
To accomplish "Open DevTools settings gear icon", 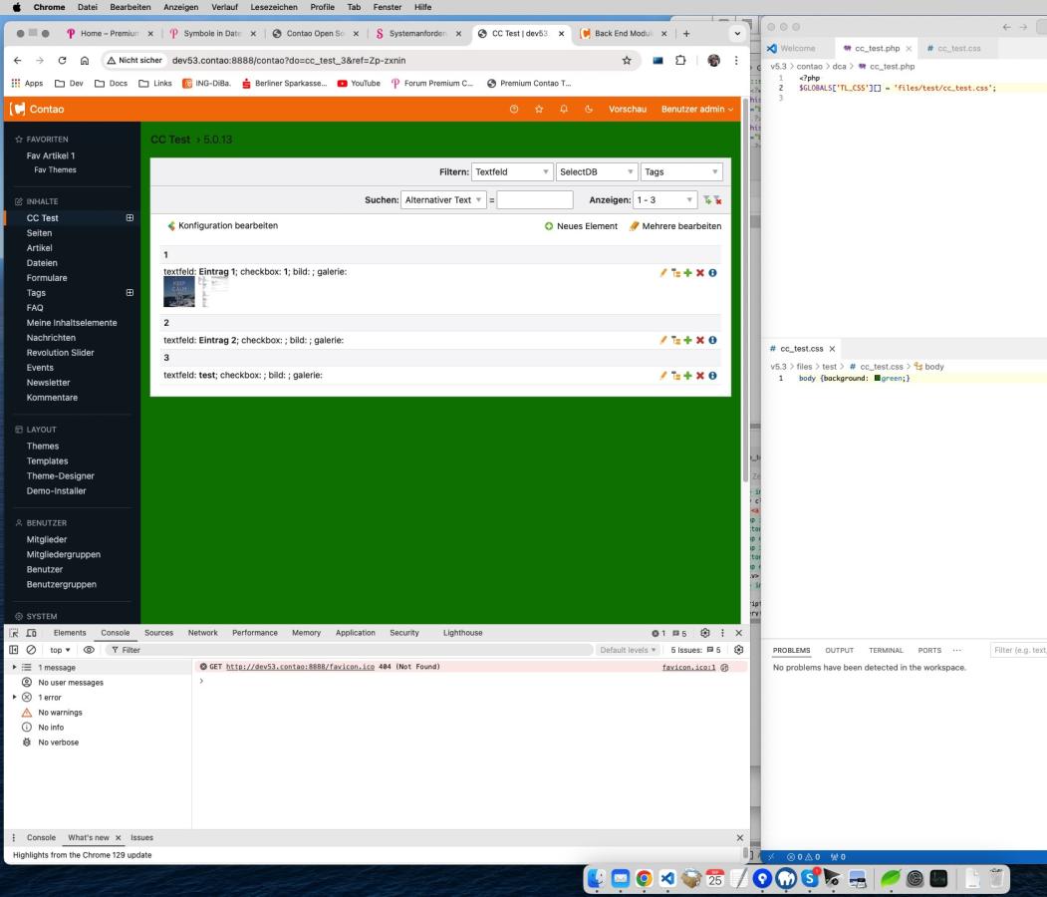I will coord(705,633).
